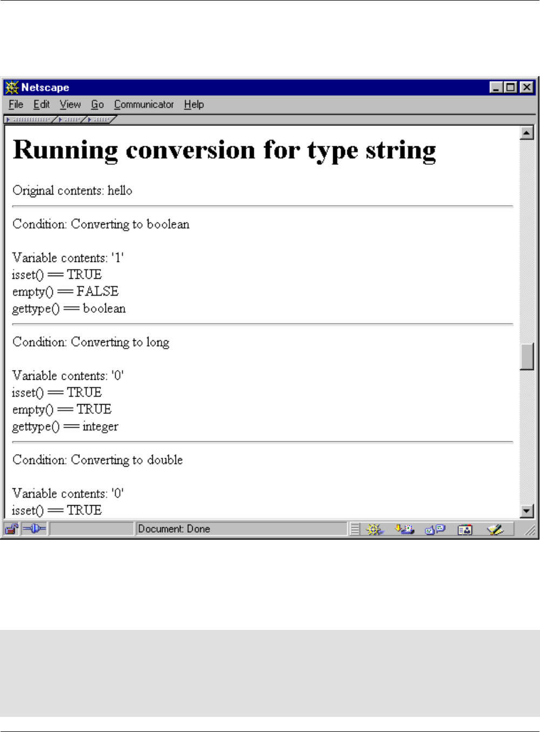The height and width of the screenshot is (732, 540).
Task: Click the scrollbar down arrow
Action: pos(526,511)
